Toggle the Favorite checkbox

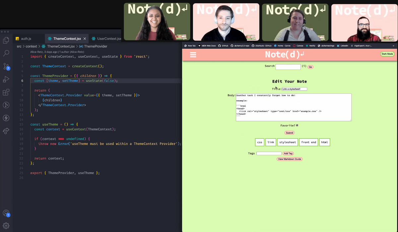click(x=297, y=125)
